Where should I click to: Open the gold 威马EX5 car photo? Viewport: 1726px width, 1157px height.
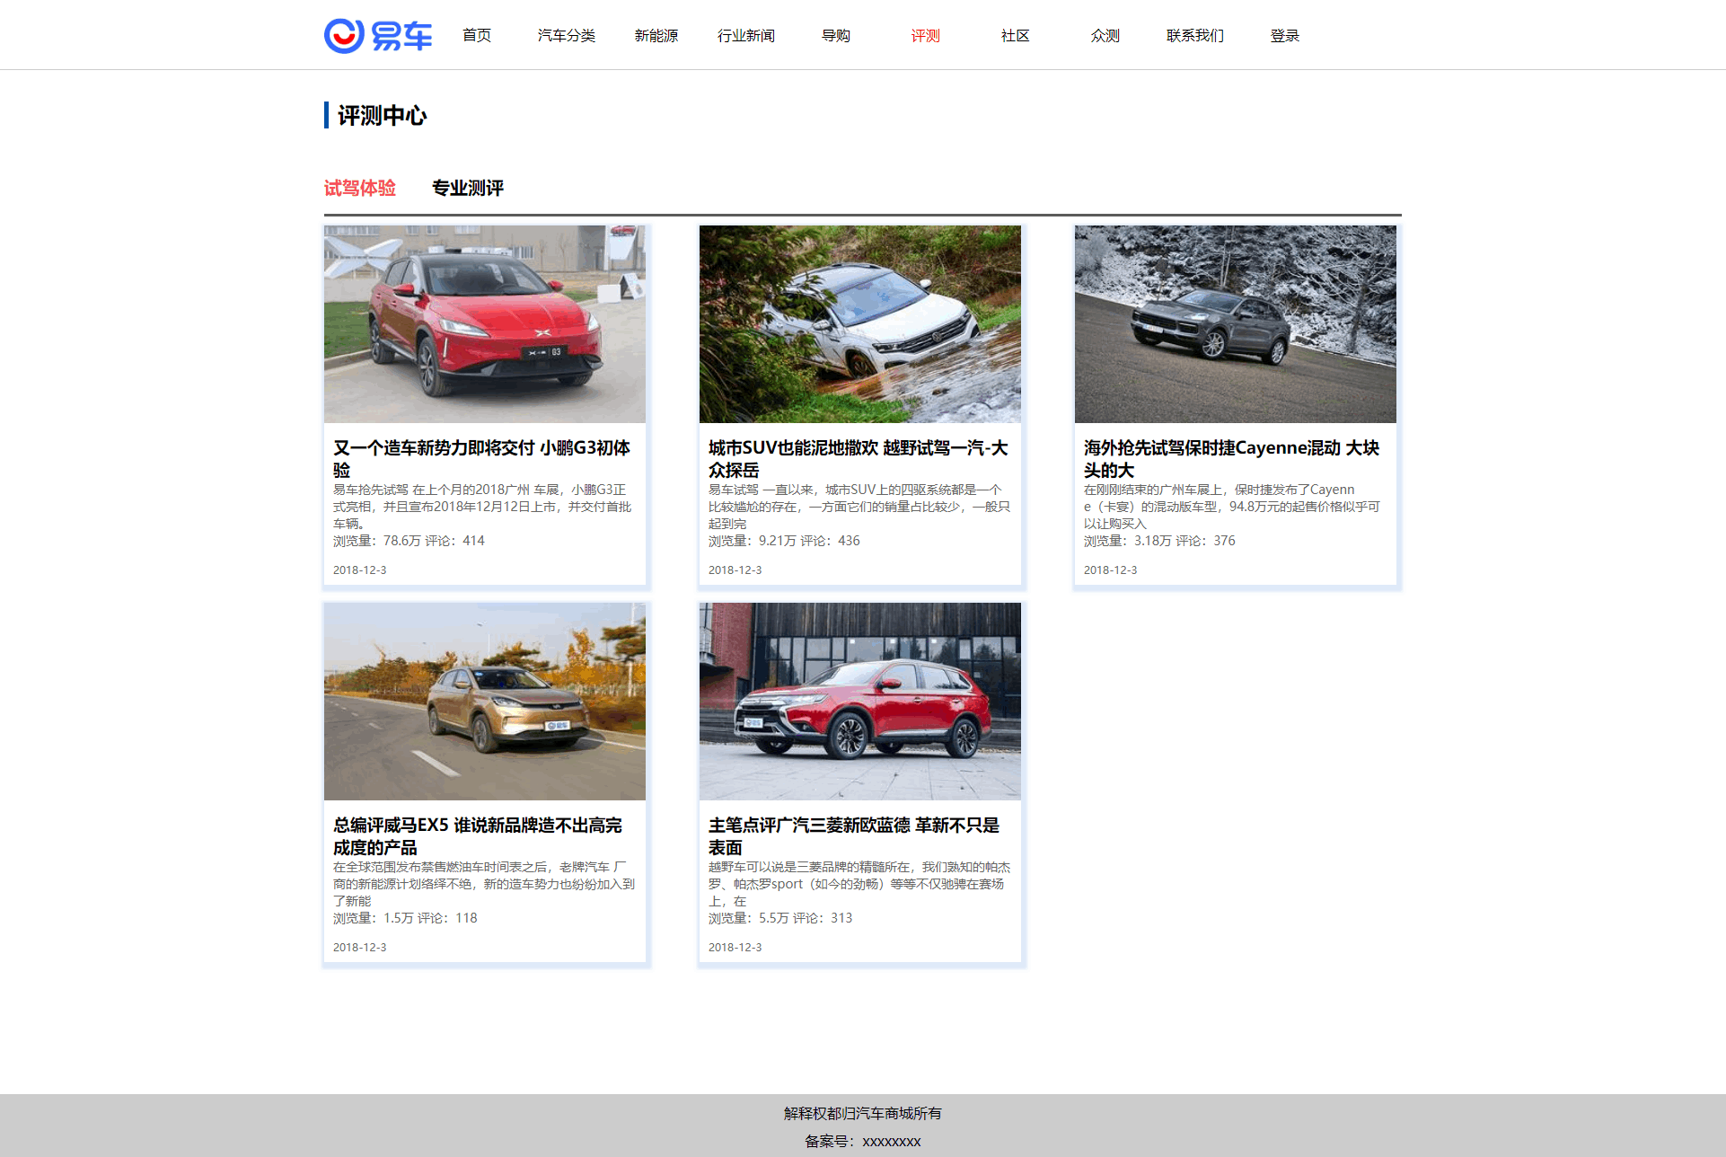[x=485, y=702]
